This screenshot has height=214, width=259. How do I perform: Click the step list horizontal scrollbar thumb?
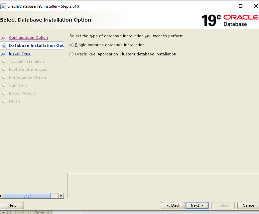tap(27, 196)
